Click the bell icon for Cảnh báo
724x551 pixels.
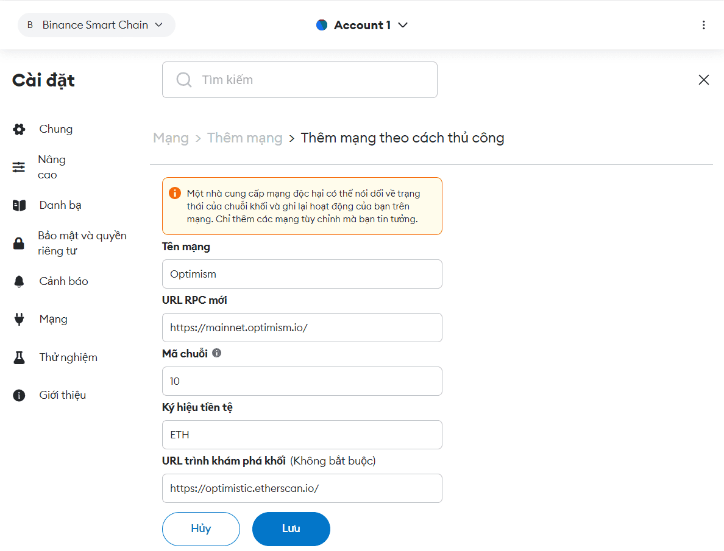[x=20, y=281]
